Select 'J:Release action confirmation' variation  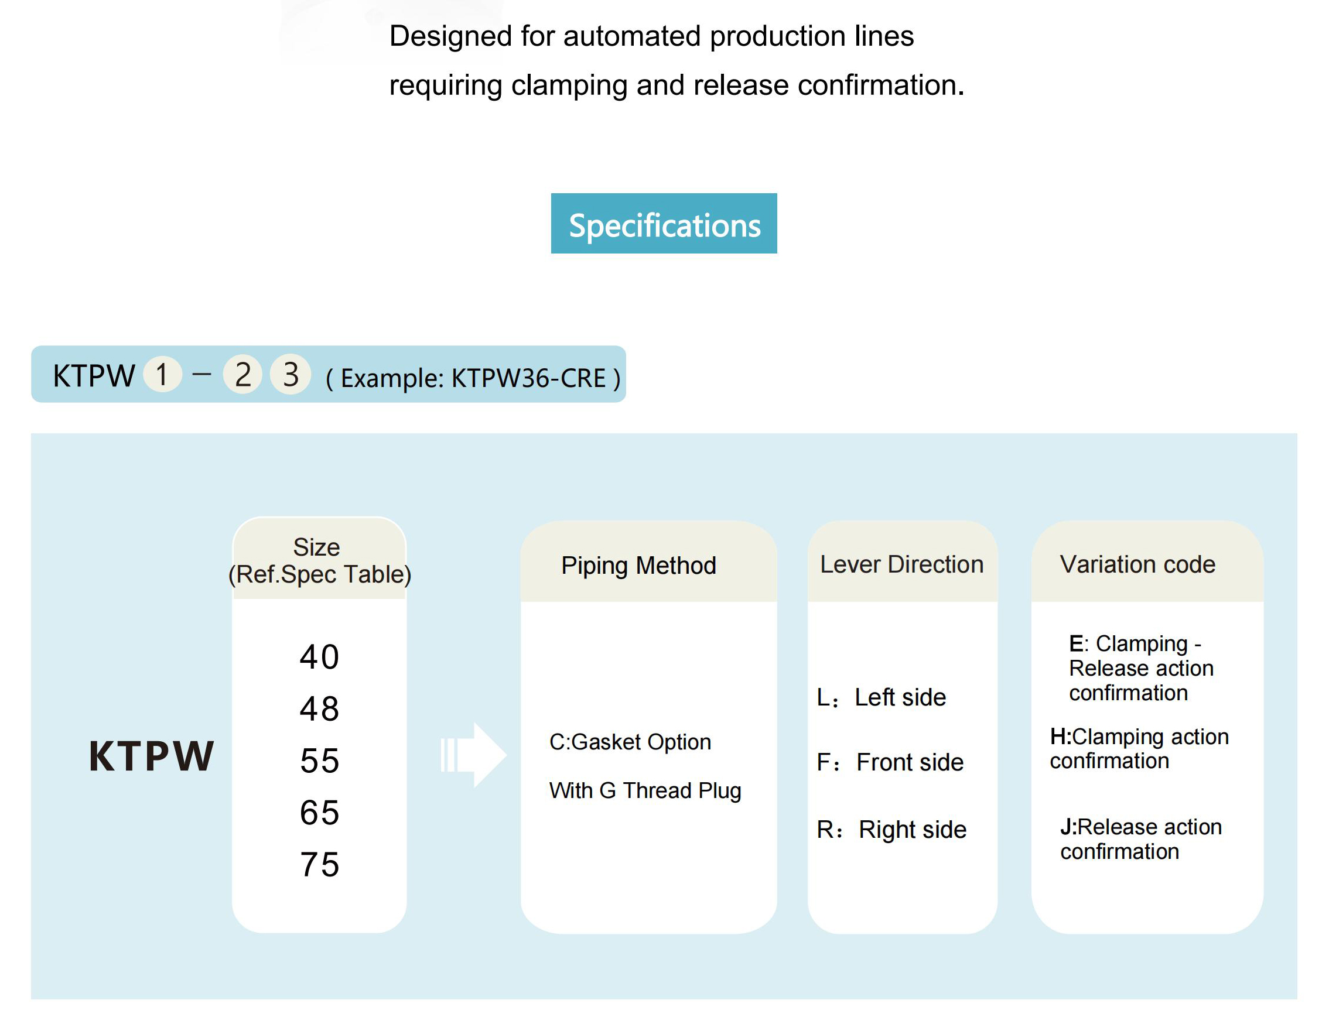(1141, 839)
